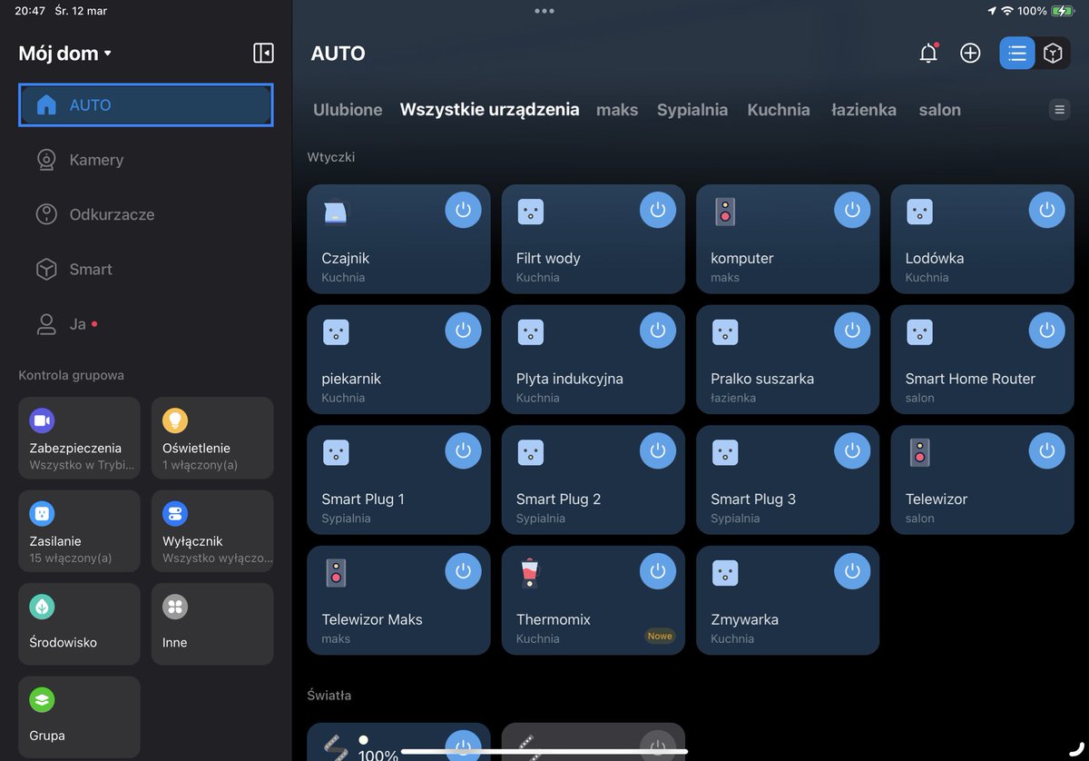Select the Ulubione tab
The image size is (1089, 761).
click(348, 110)
